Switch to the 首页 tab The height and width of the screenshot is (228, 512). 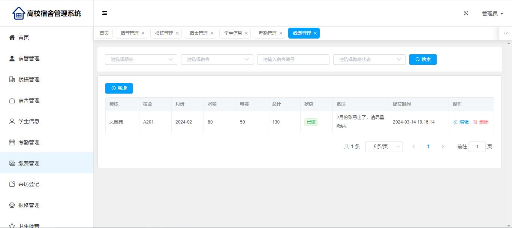pos(104,33)
